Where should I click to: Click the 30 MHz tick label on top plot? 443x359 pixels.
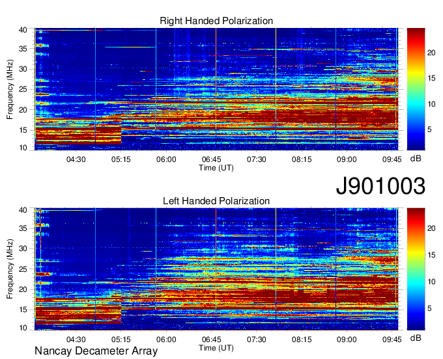point(23,69)
